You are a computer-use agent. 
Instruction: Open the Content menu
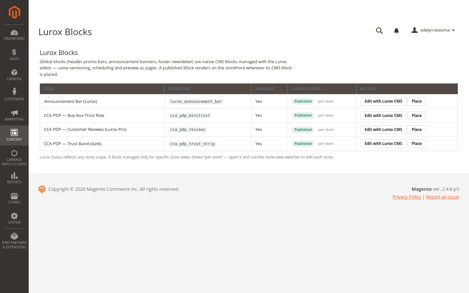(x=14, y=135)
